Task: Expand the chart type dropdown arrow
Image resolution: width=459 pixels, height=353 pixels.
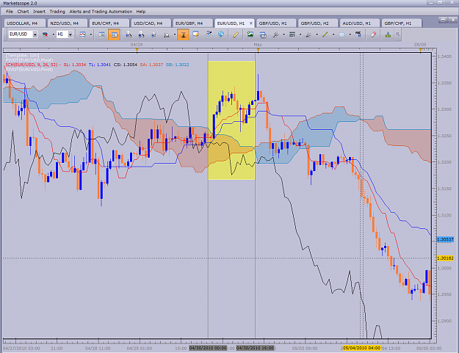Action: [91, 34]
